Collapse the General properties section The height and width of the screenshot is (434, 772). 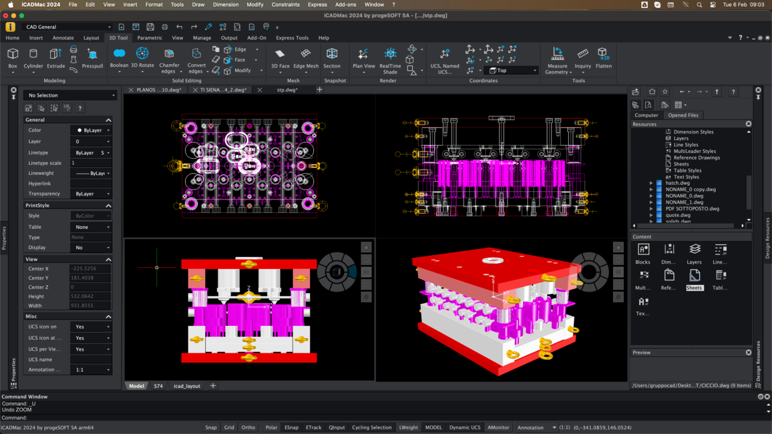pos(109,120)
